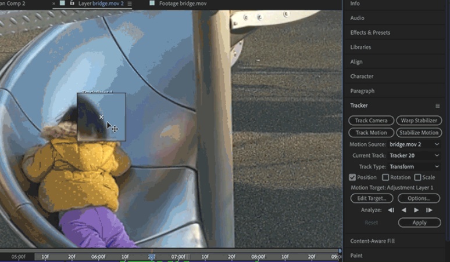Open the Track Type dropdown
Image resolution: width=450 pixels, height=262 pixels.
point(414,167)
